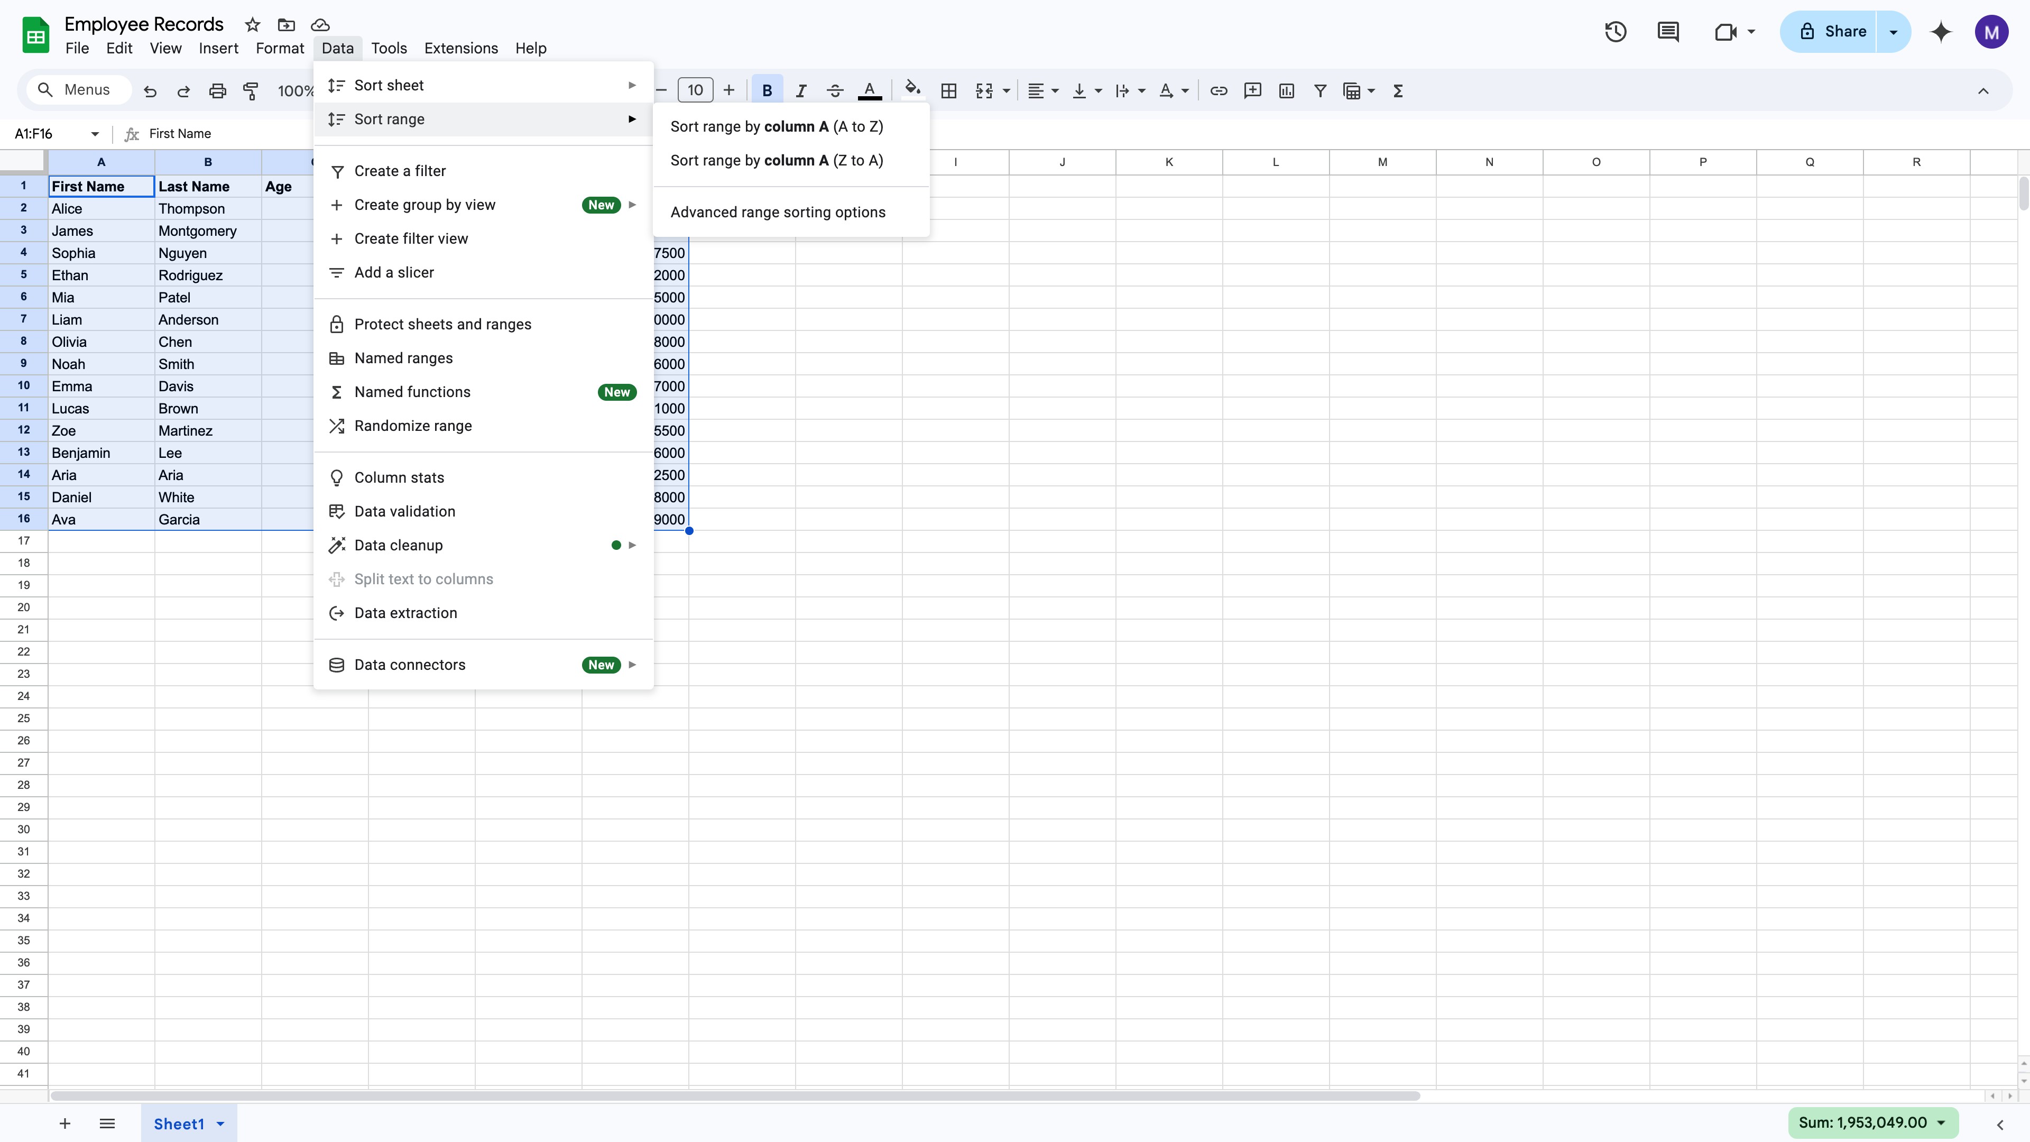Open the merge cells dropdown arrow
The image size is (2030, 1142).
(1007, 90)
